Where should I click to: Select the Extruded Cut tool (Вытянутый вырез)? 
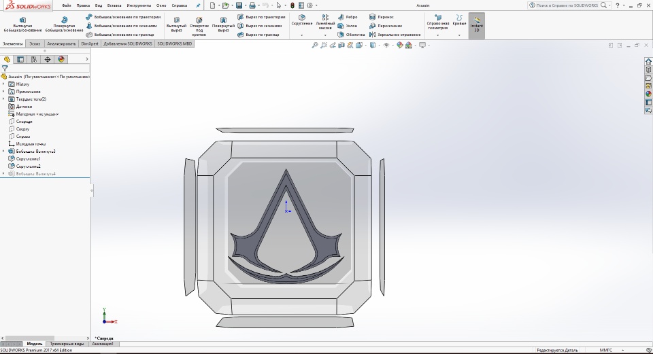[x=176, y=19]
